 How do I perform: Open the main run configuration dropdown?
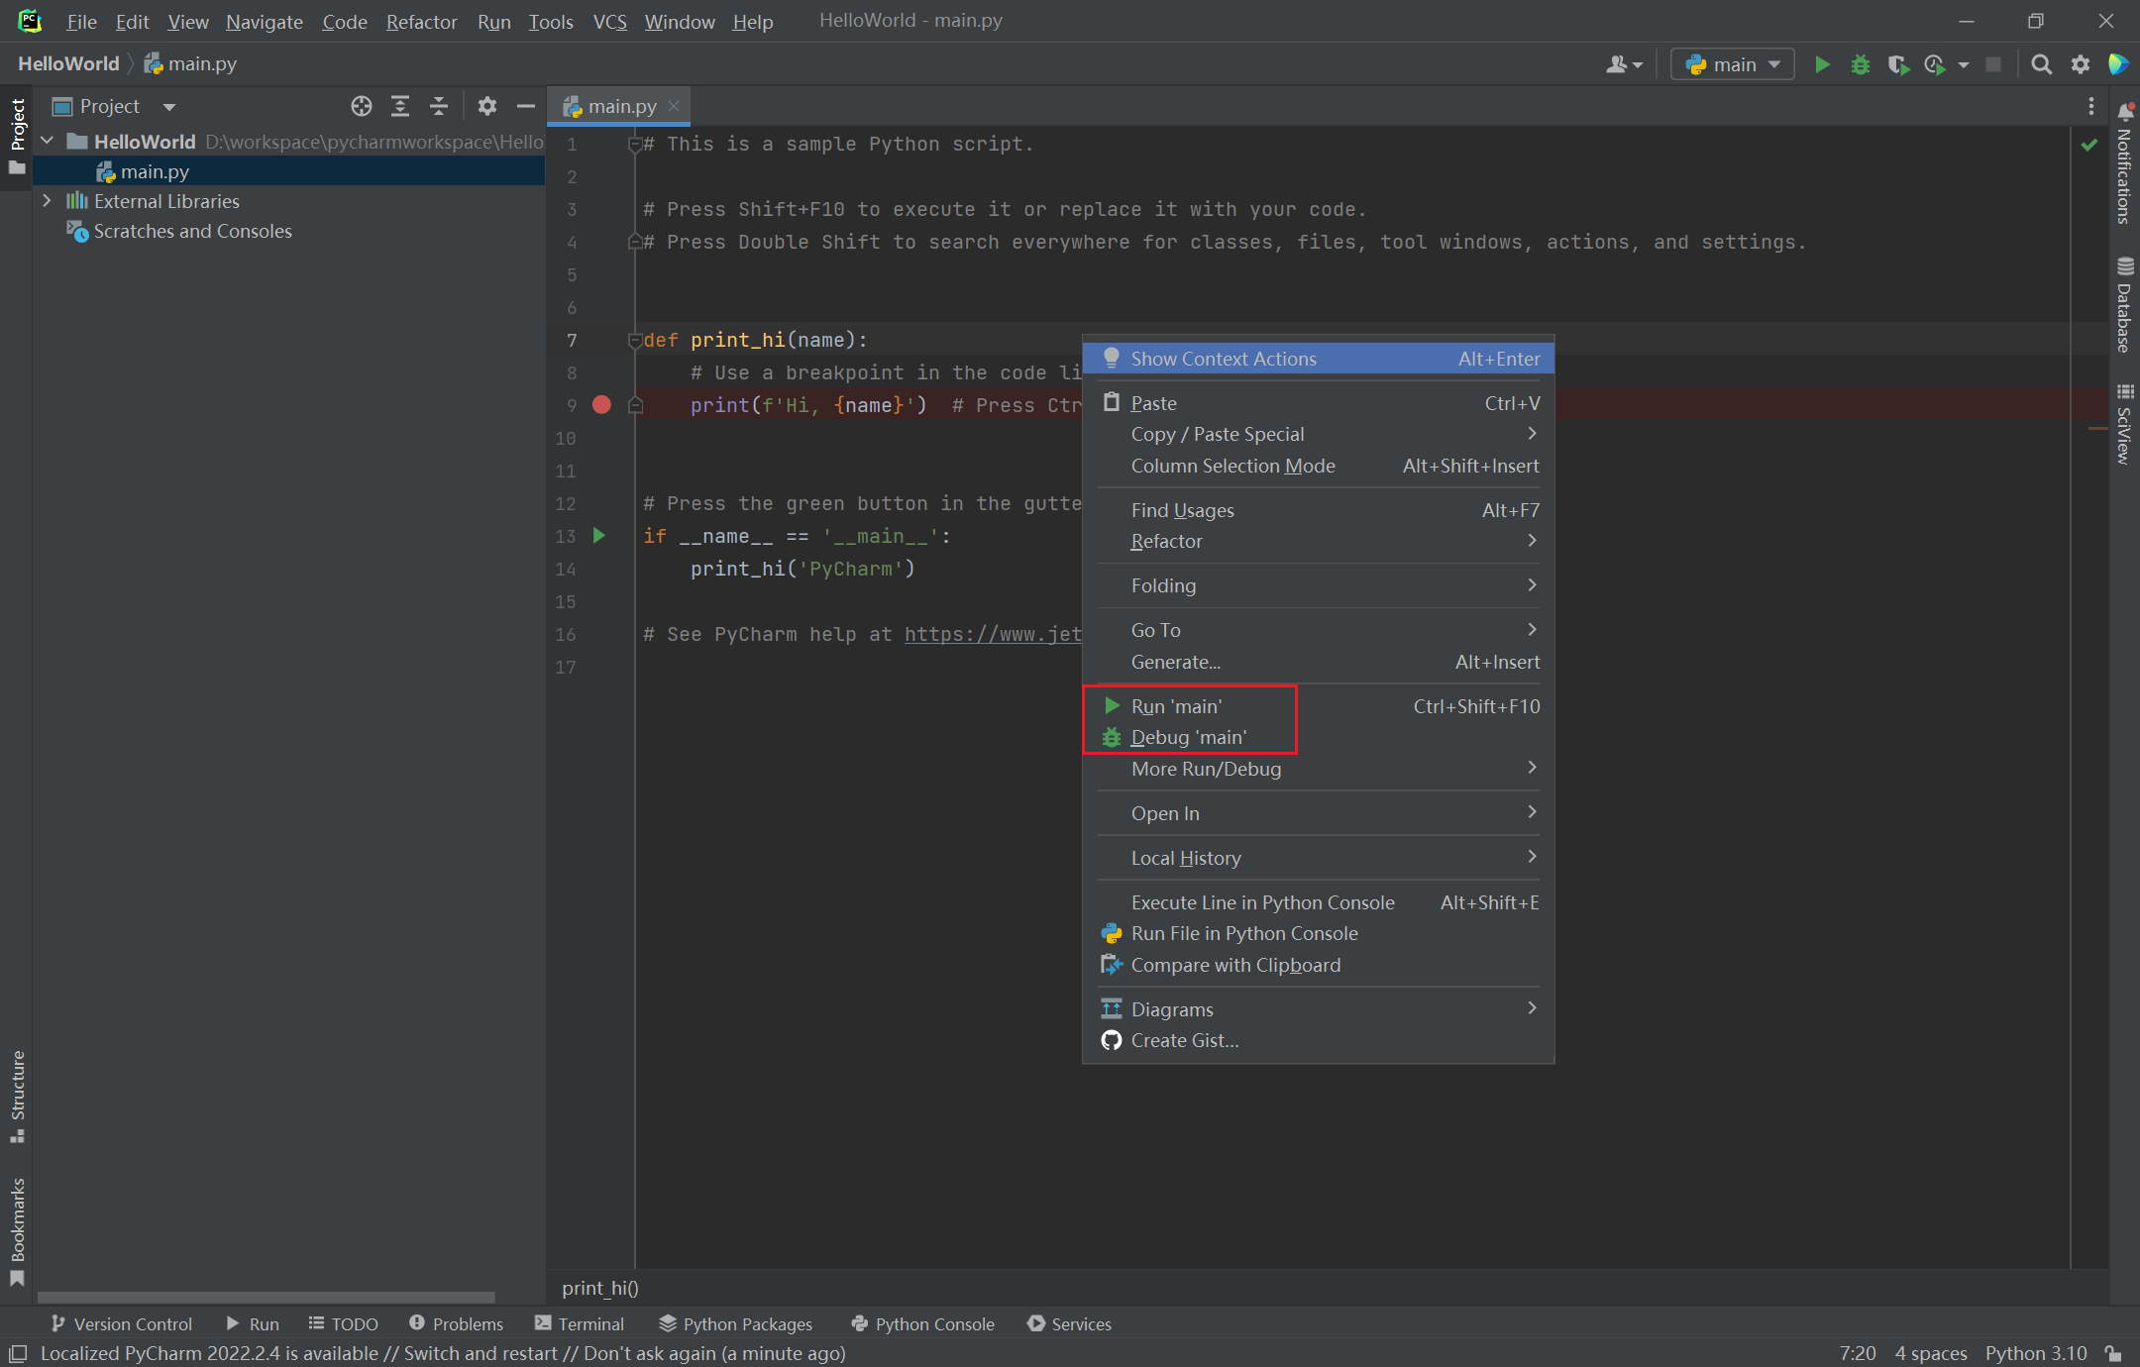(x=1732, y=64)
